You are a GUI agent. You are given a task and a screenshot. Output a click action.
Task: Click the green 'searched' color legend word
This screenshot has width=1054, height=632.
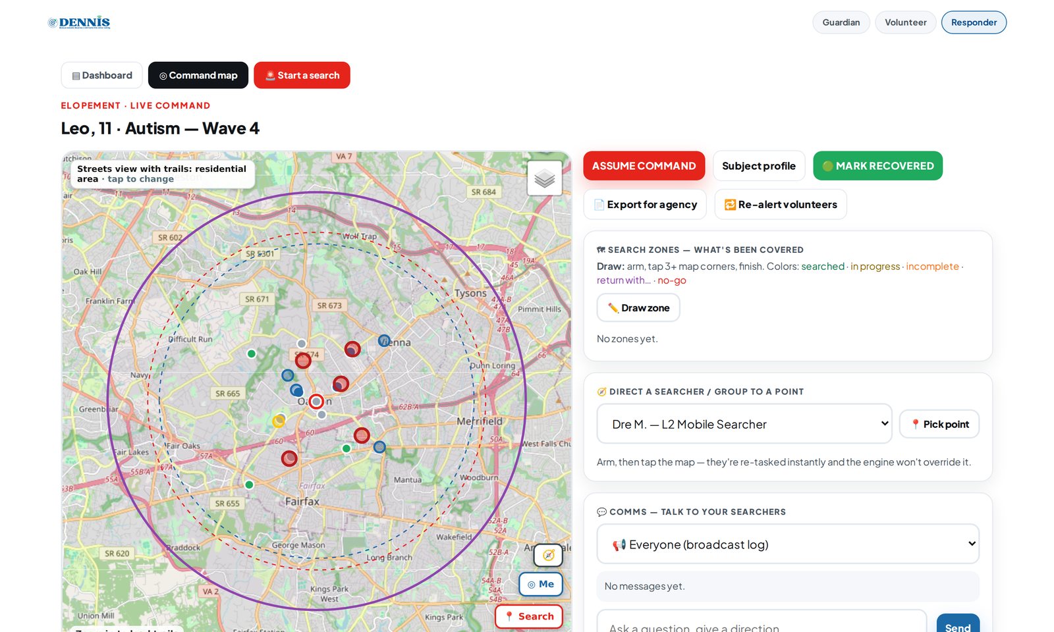point(823,266)
